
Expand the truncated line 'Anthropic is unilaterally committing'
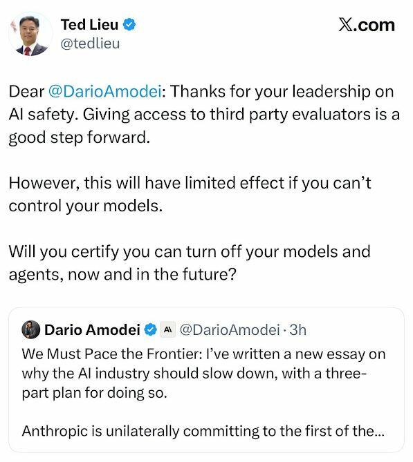[x=203, y=431]
